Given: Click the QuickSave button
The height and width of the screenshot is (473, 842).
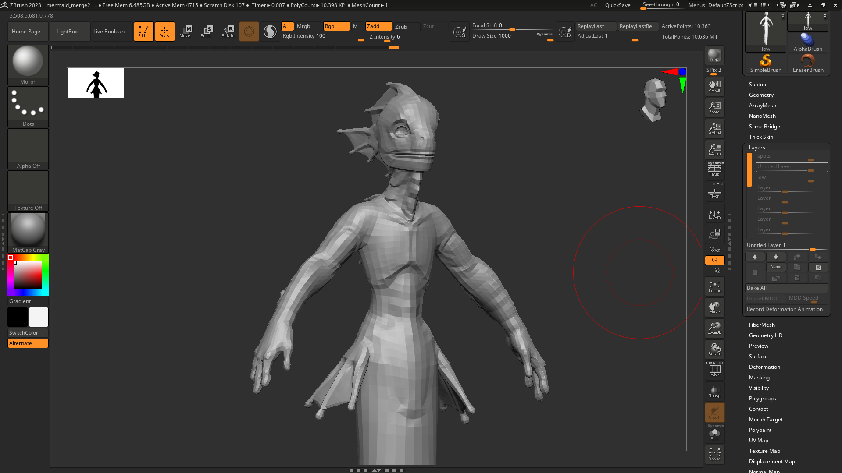Looking at the screenshot, I should click(617, 5).
